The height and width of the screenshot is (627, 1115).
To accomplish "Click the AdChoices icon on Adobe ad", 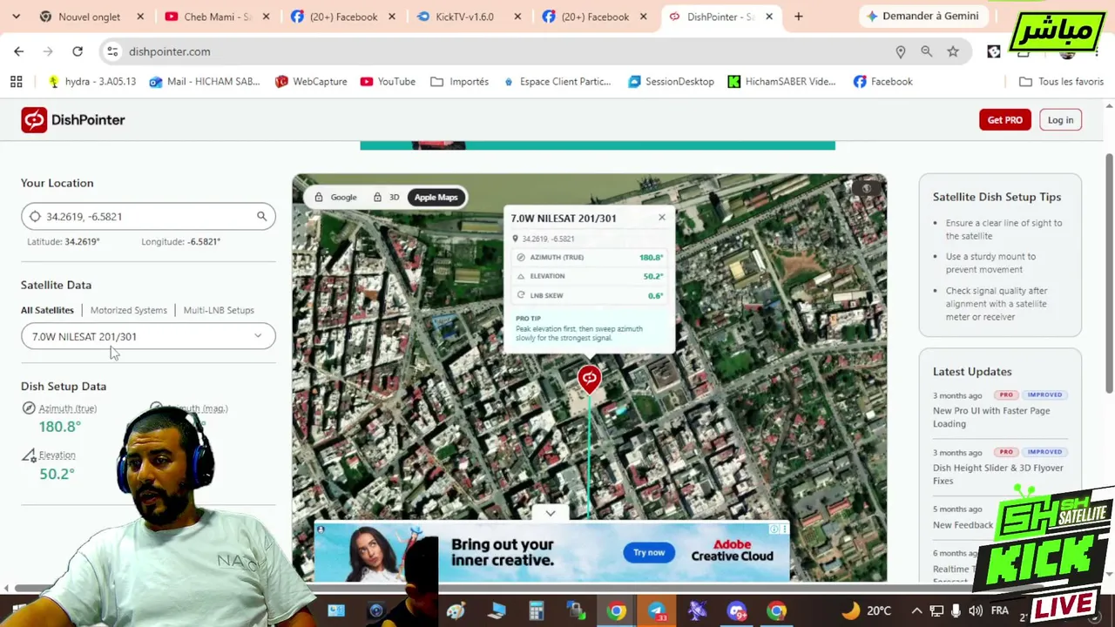I will 774,529.
